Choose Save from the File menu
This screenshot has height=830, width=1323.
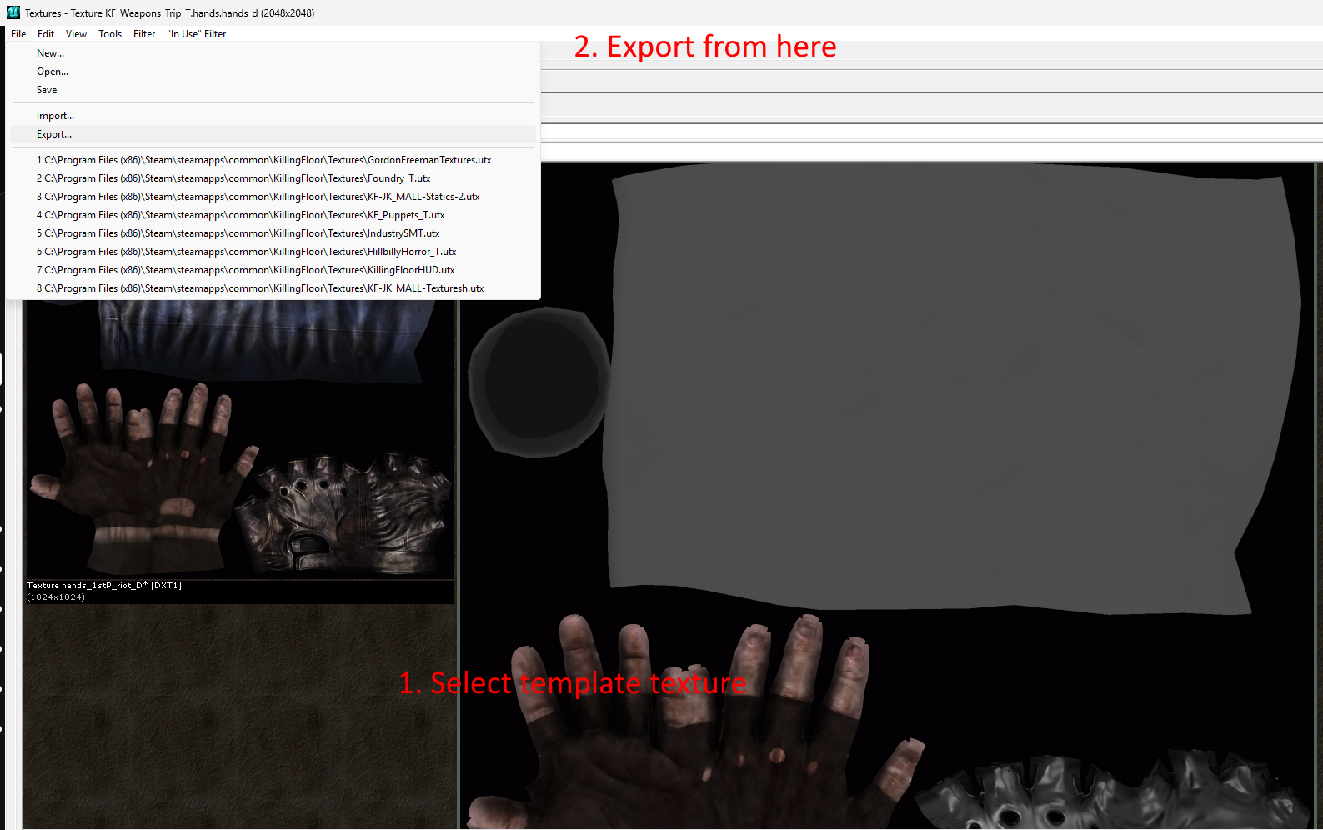pos(272,90)
